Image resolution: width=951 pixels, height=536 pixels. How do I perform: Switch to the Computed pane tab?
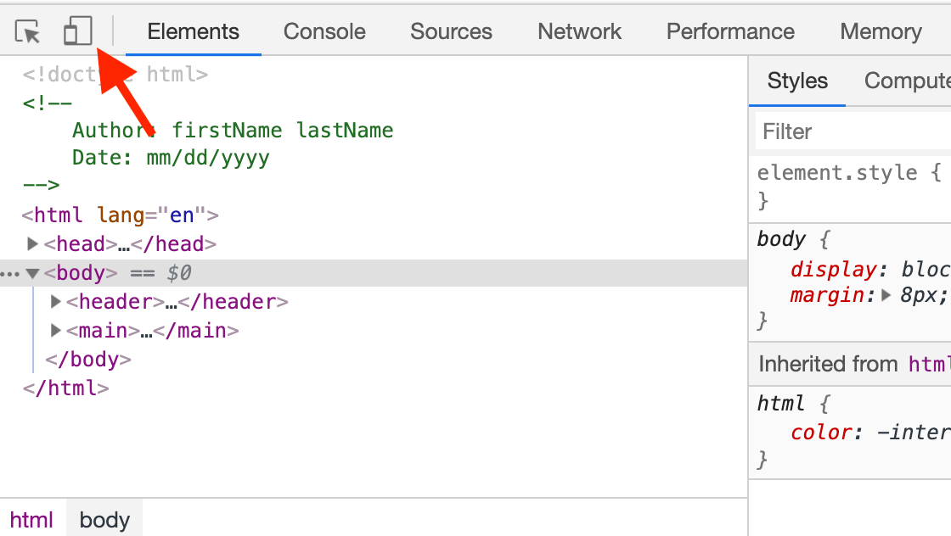(x=908, y=81)
